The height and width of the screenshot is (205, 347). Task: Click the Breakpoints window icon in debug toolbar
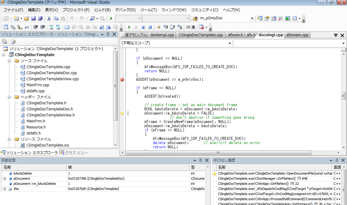point(201,27)
